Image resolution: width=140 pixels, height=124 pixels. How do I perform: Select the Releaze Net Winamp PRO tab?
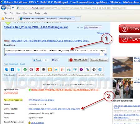click(47, 18)
